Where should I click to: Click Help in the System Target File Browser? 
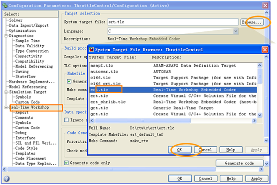point(231,150)
